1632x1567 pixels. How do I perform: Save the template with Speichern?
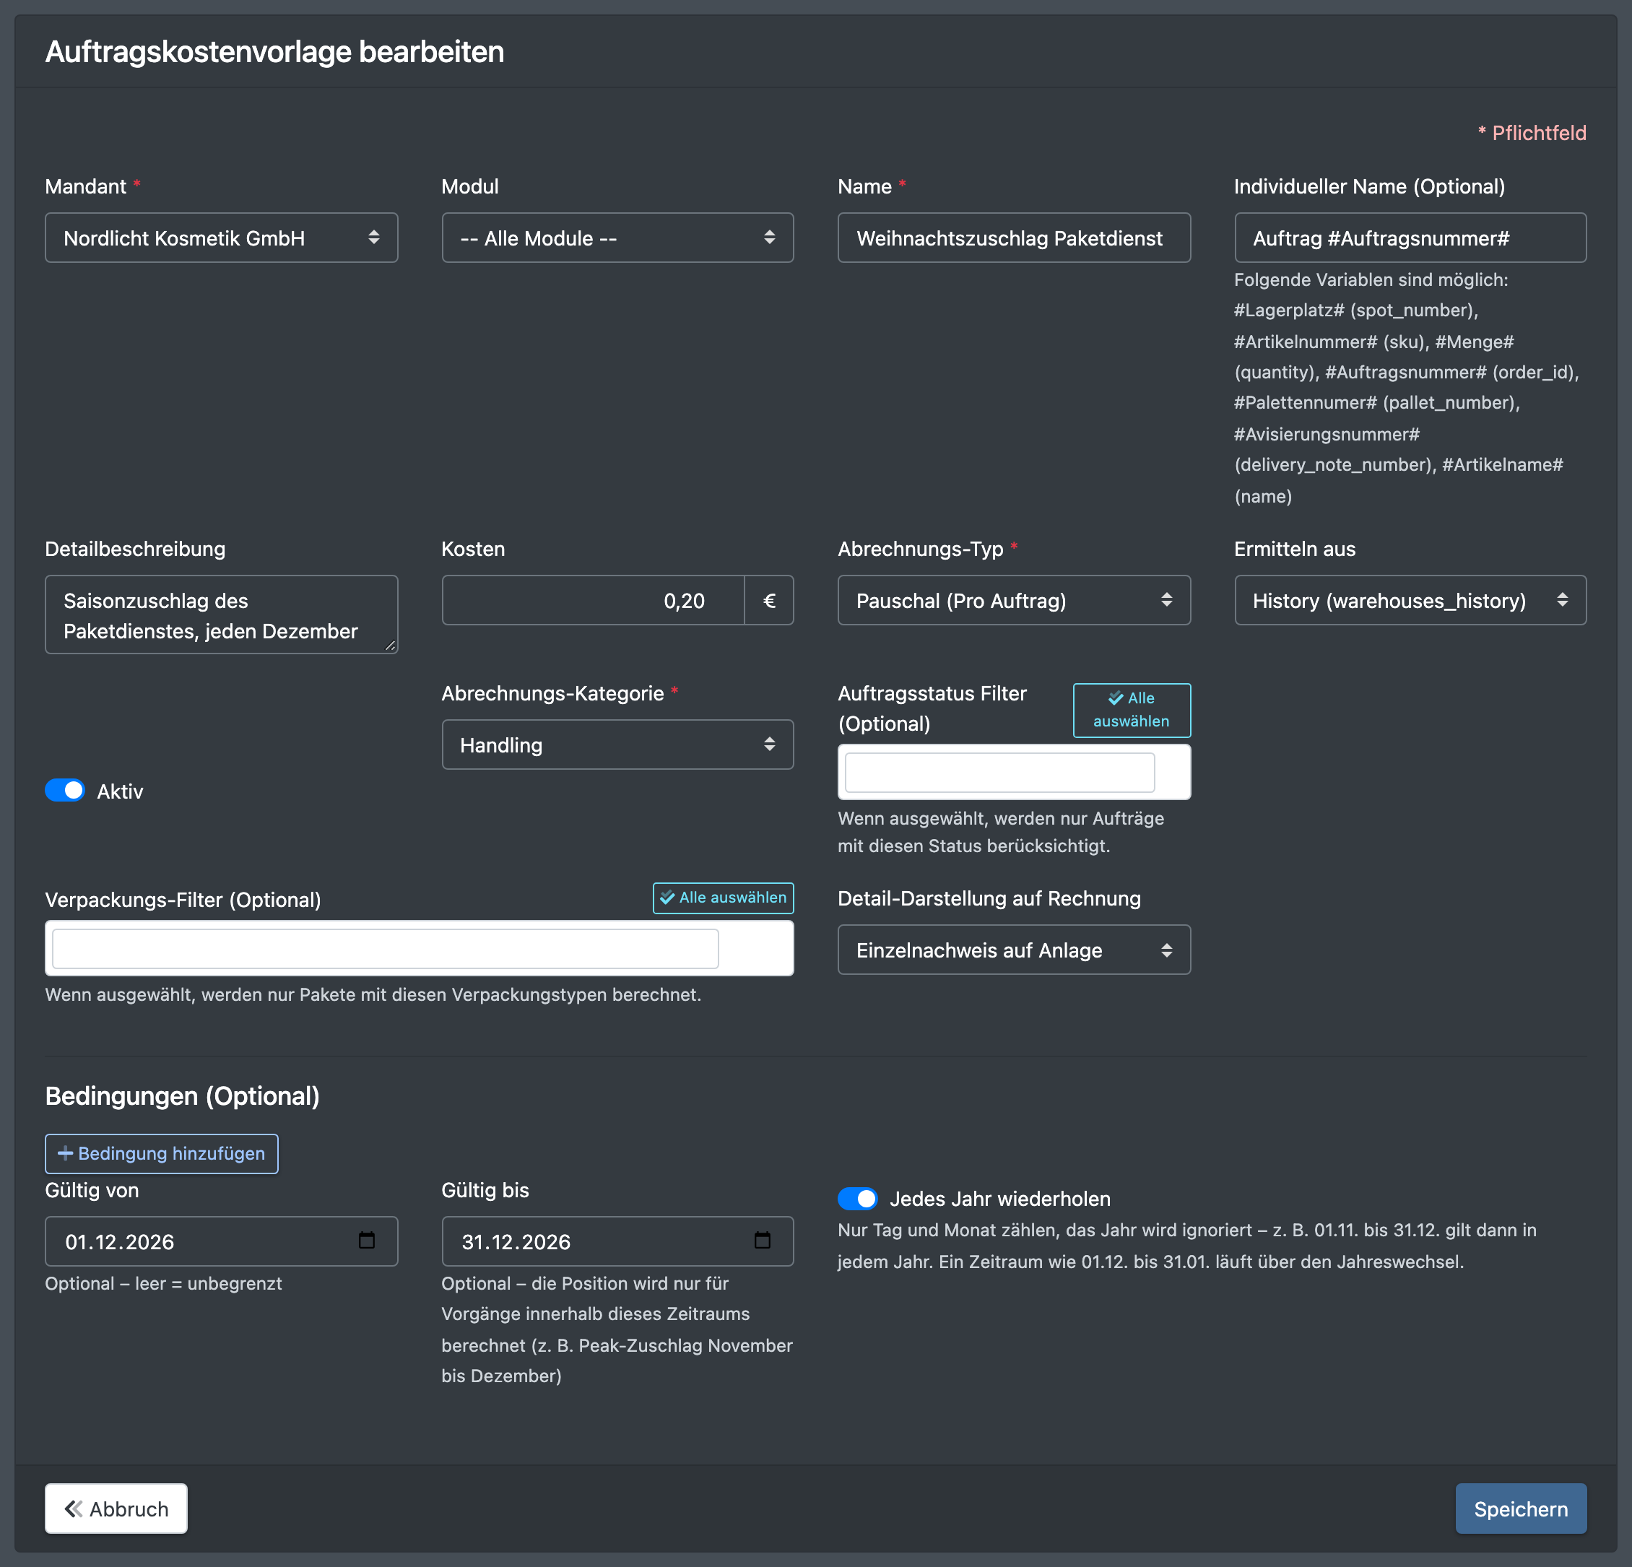(1520, 1509)
